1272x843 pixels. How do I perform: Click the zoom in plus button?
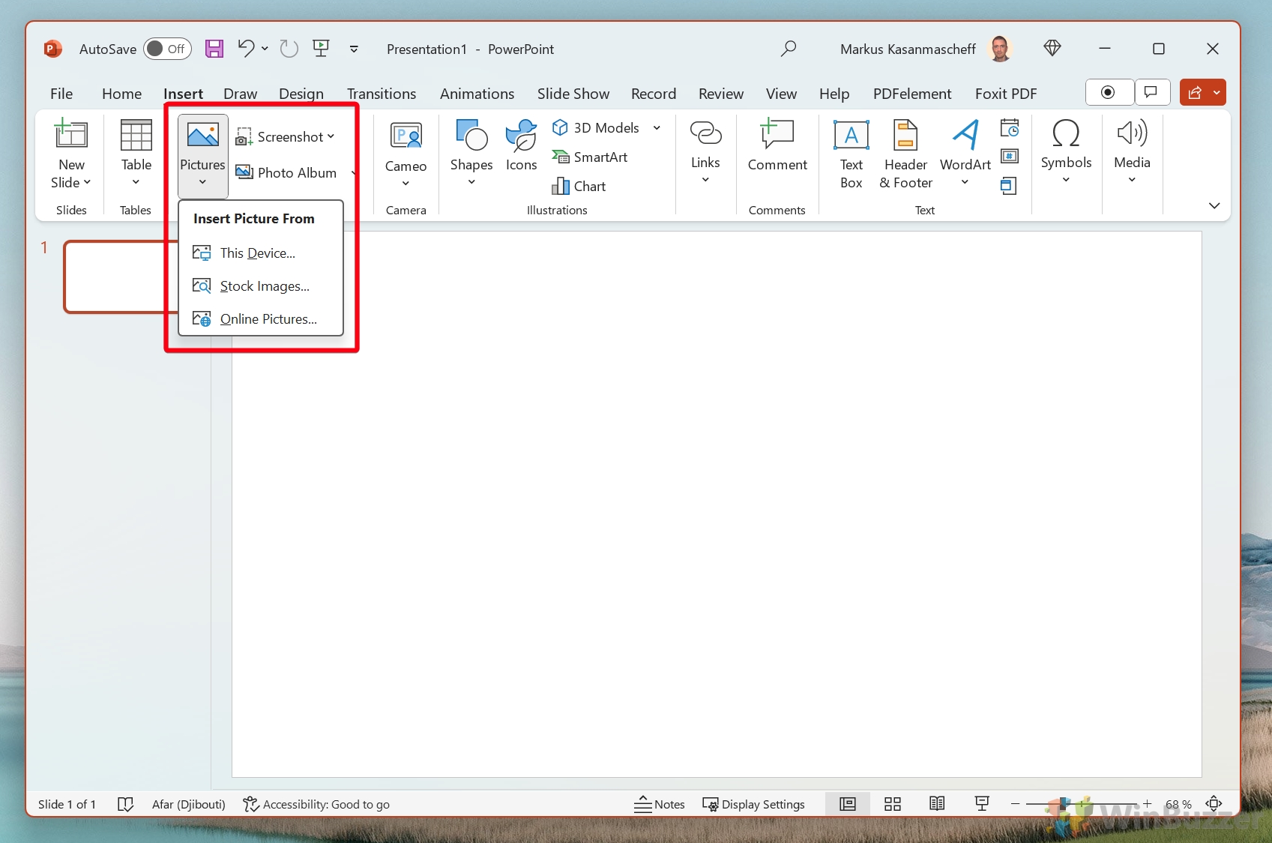tap(1147, 804)
